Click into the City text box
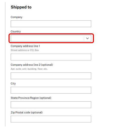This screenshot has width=113, height=136. (x=51, y=90)
